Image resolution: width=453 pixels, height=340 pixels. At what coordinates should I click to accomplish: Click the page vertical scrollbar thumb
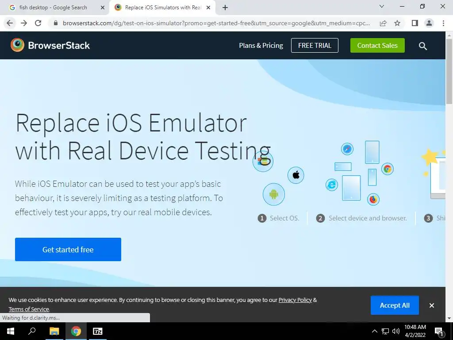tap(449, 71)
